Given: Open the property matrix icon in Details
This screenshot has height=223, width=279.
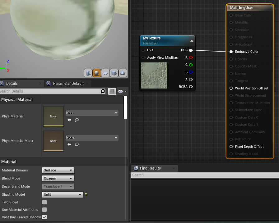Looking at the screenshot, I should tap(112, 91).
